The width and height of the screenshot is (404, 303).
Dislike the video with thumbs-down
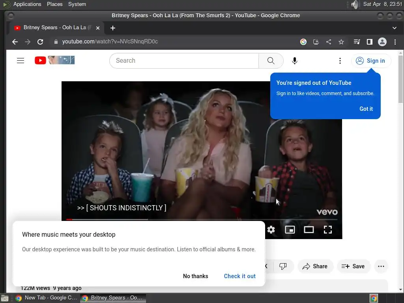283,266
